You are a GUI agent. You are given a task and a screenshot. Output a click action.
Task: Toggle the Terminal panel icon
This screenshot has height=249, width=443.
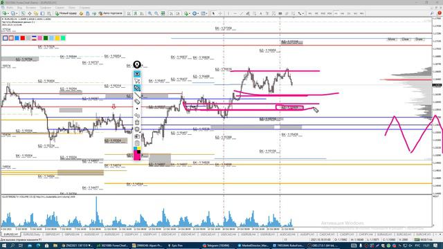coord(42,13)
